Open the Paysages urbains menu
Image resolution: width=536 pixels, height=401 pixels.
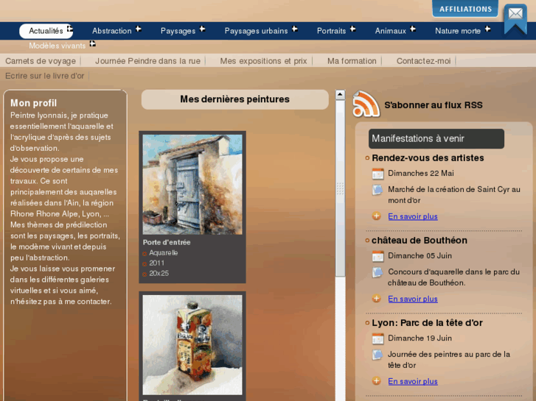(x=256, y=31)
